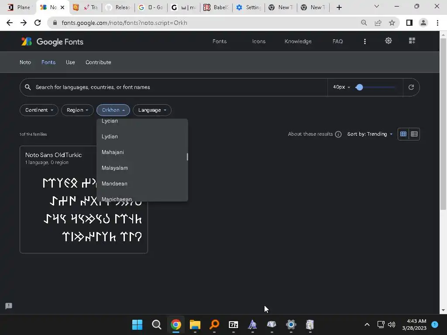447x335 pixels.
Task: Select Lydian from the script list
Action: 142,137
